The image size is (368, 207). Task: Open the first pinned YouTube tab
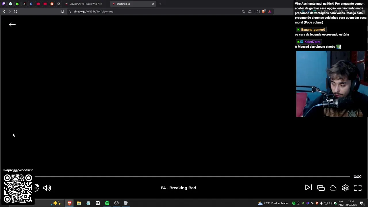[38, 4]
